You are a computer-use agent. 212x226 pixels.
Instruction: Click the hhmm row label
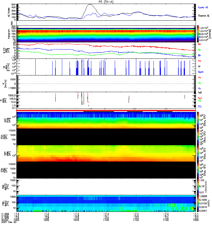(x=4, y=220)
